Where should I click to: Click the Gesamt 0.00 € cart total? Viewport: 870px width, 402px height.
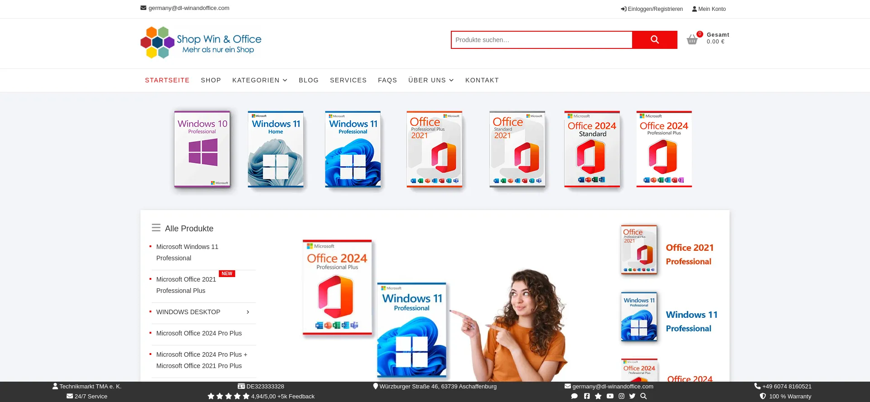click(718, 38)
